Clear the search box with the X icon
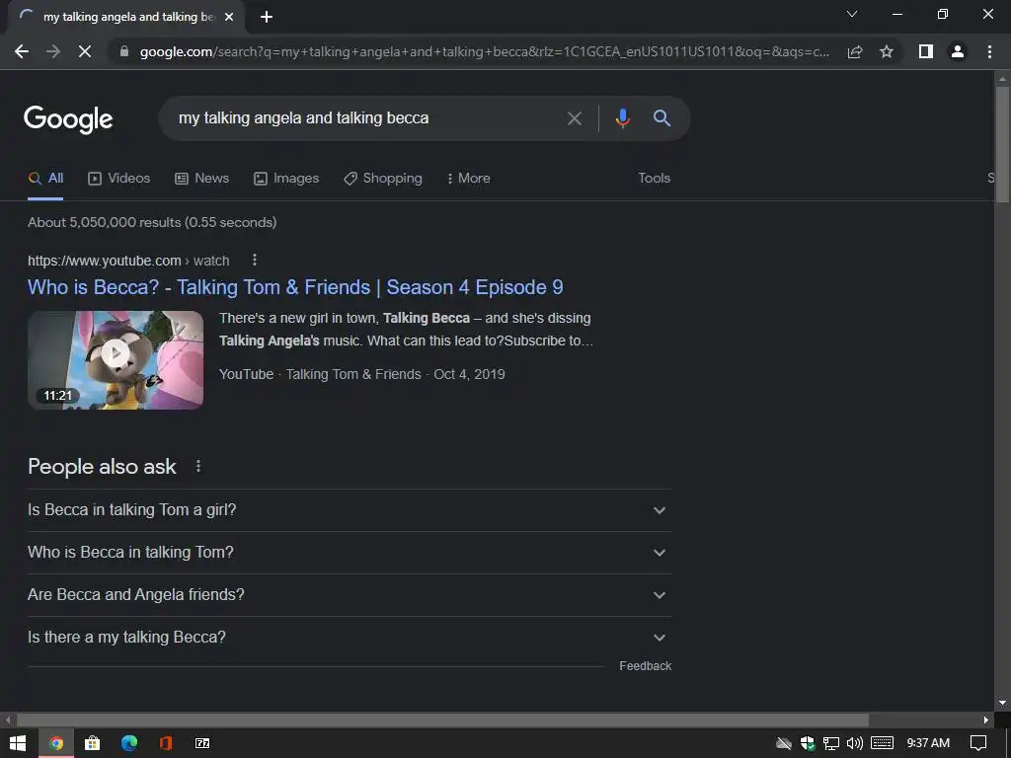1011x758 pixels. pyautogui.click(x=574, y=118)
